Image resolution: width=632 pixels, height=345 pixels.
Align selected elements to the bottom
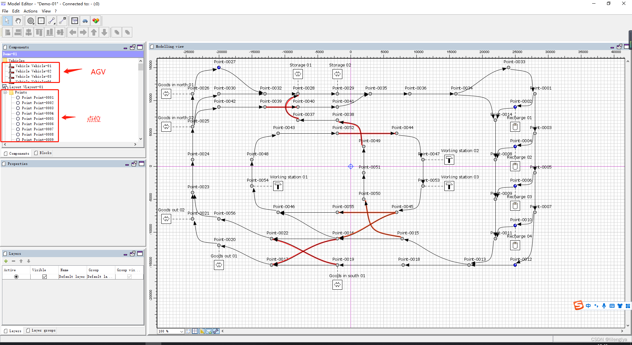[x=50, y=32]
